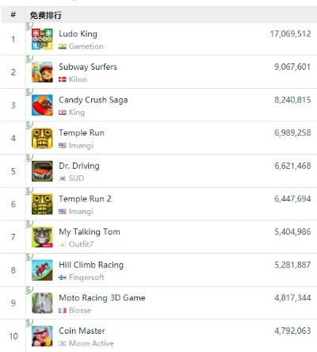Open the My Talking Tom icon

tap(42, 237)
